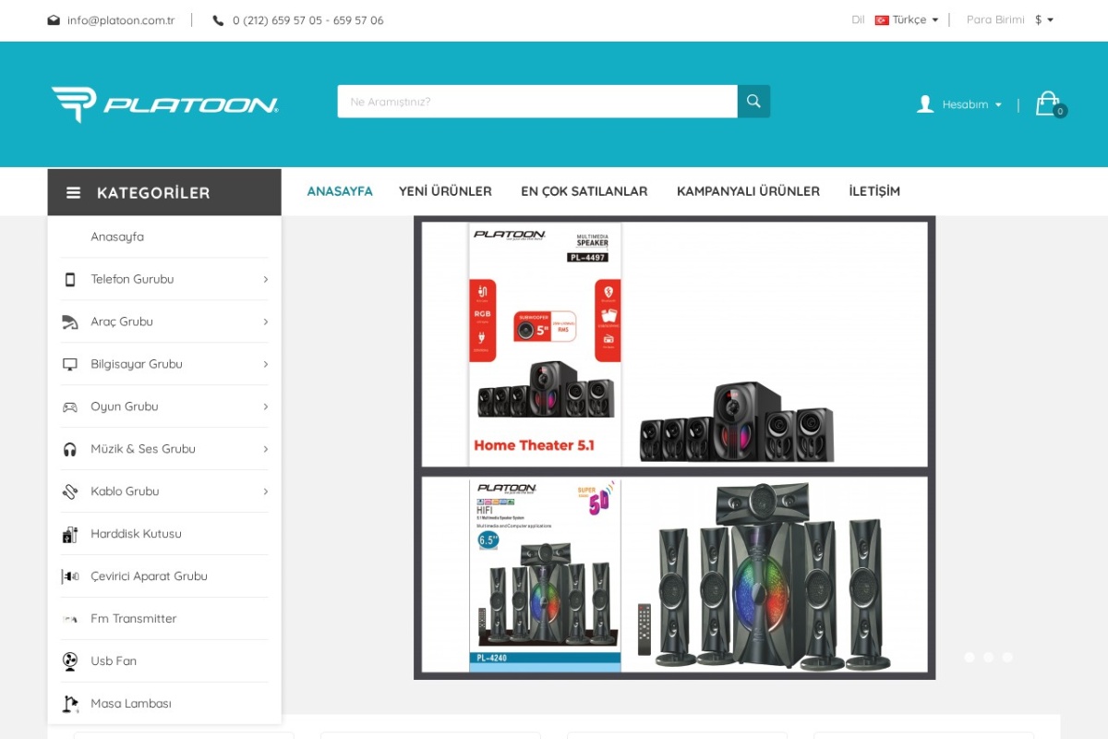The image size is (1108, 739).
Task: Expand the Araç Grubu category arrow
Action: (265, 322)
